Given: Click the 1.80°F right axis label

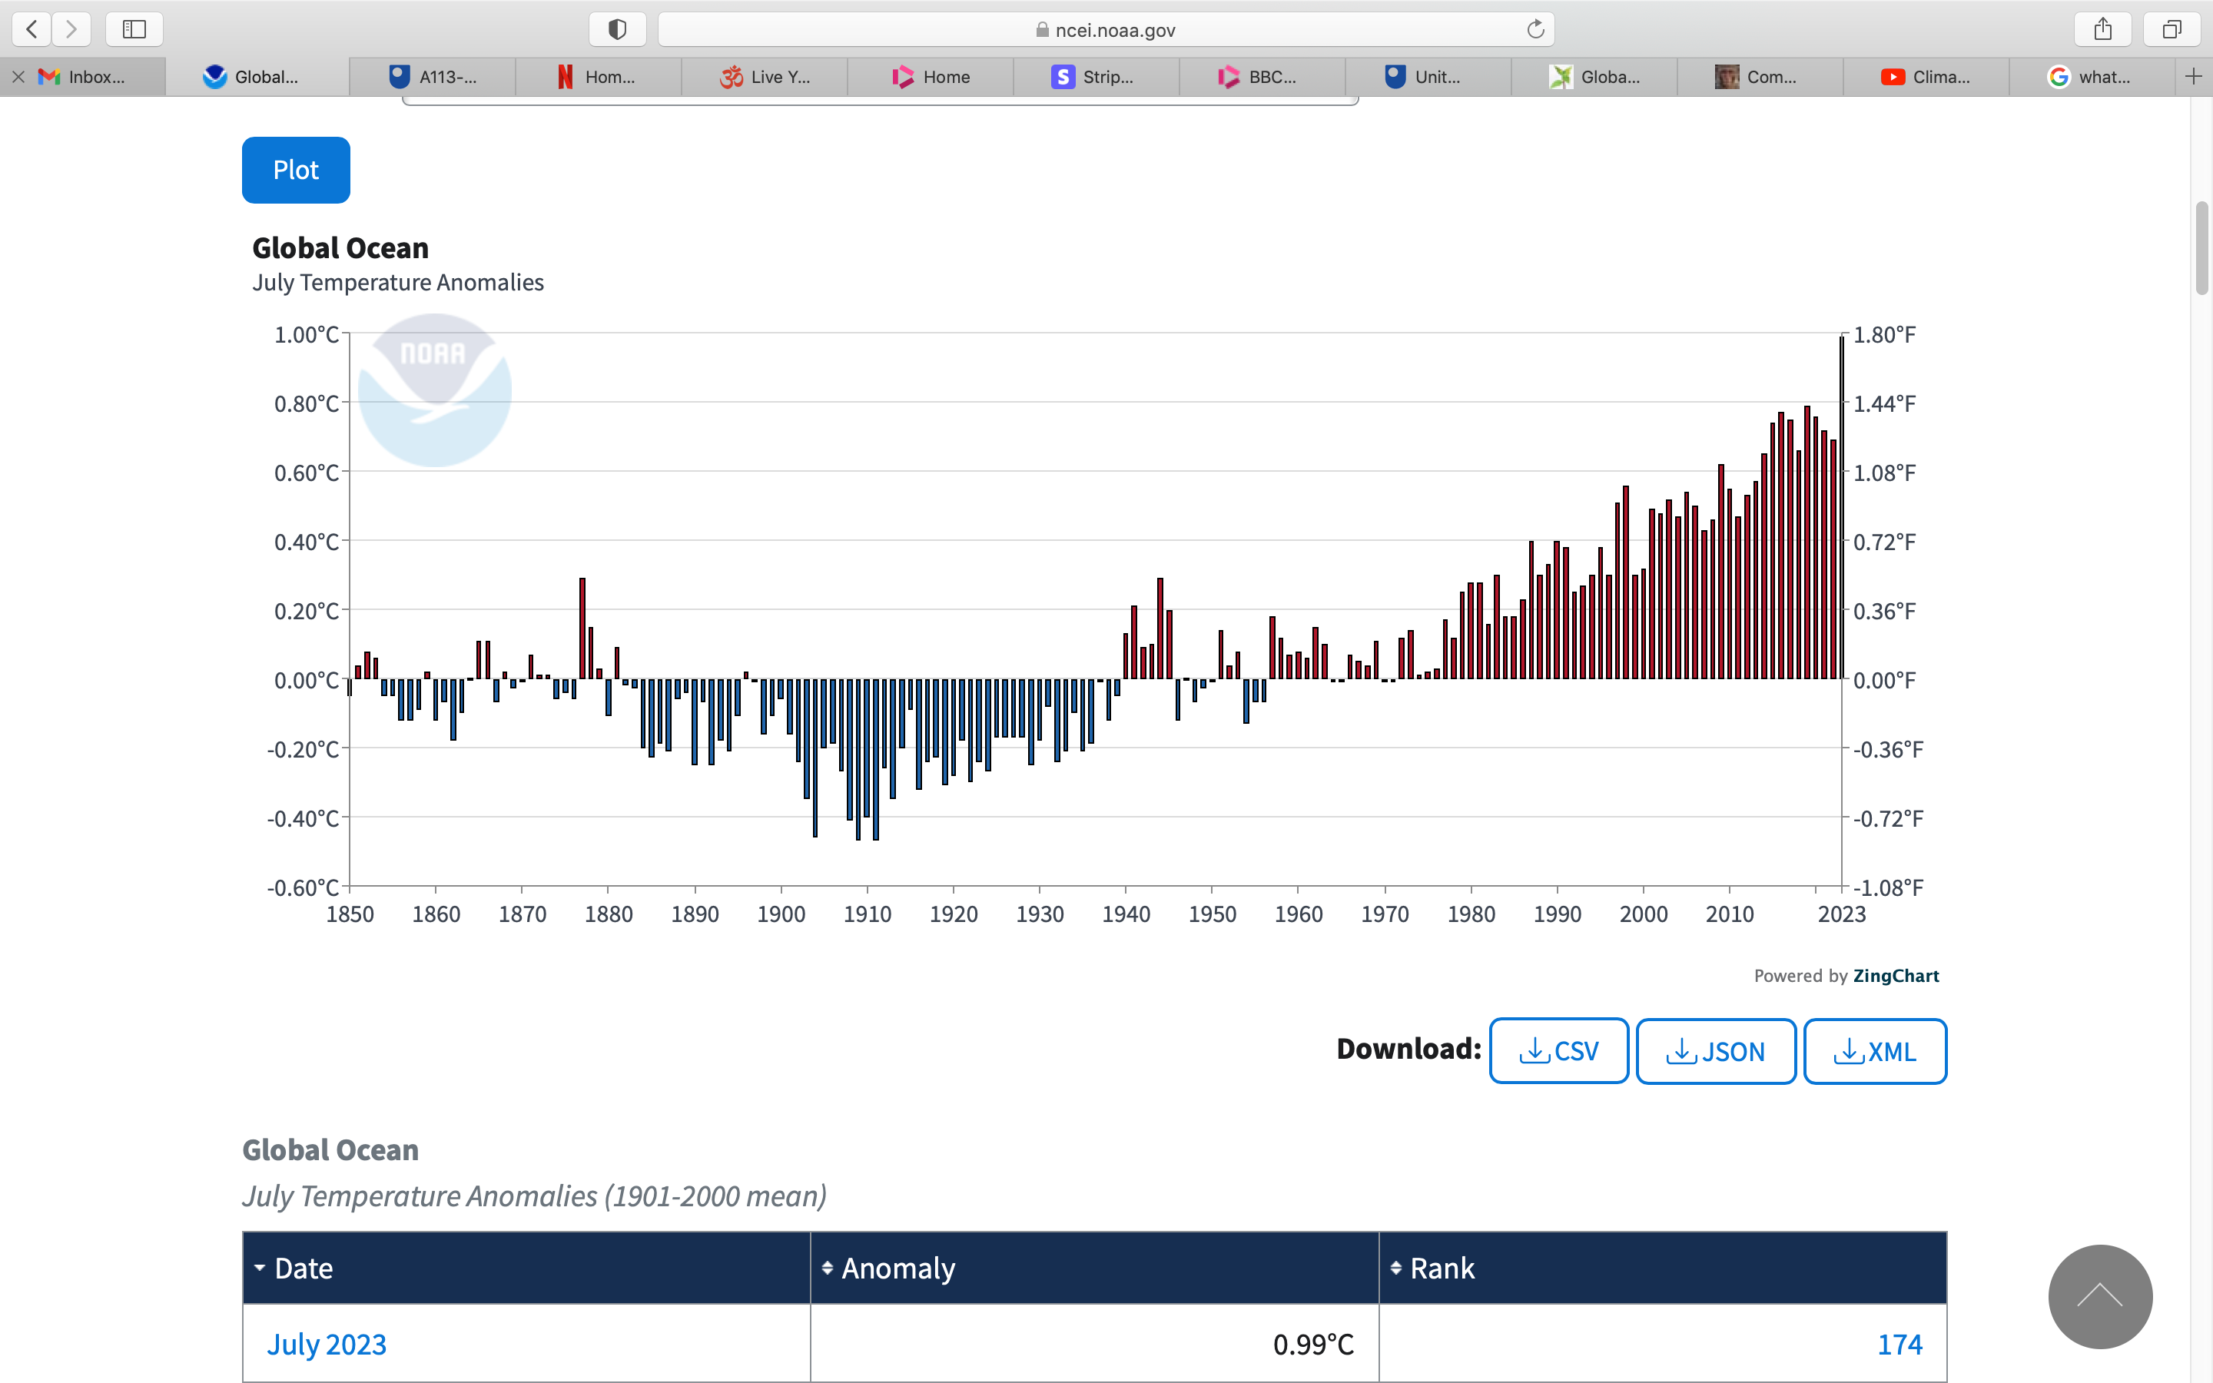Looking at the screenshot, I should 1884,335.
